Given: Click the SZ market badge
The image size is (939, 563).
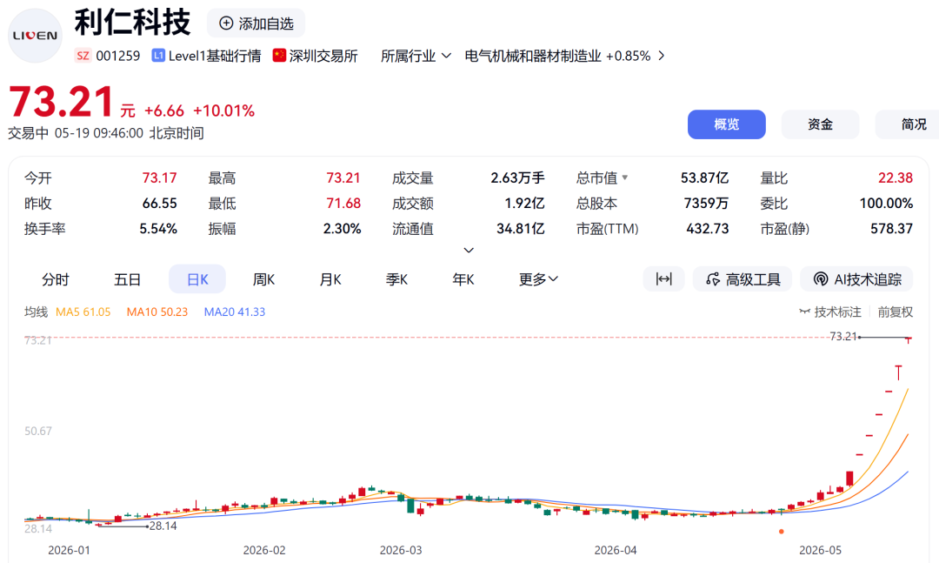Looking at the screenshot, I should (83, 56).
